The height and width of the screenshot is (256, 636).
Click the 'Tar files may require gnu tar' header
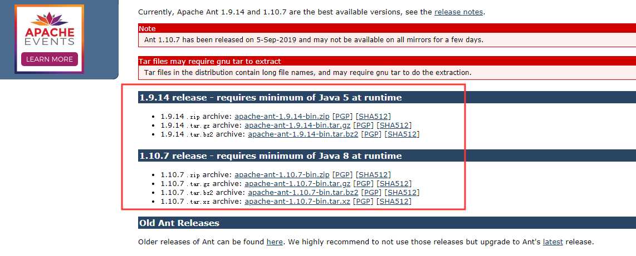pos(387,62)
